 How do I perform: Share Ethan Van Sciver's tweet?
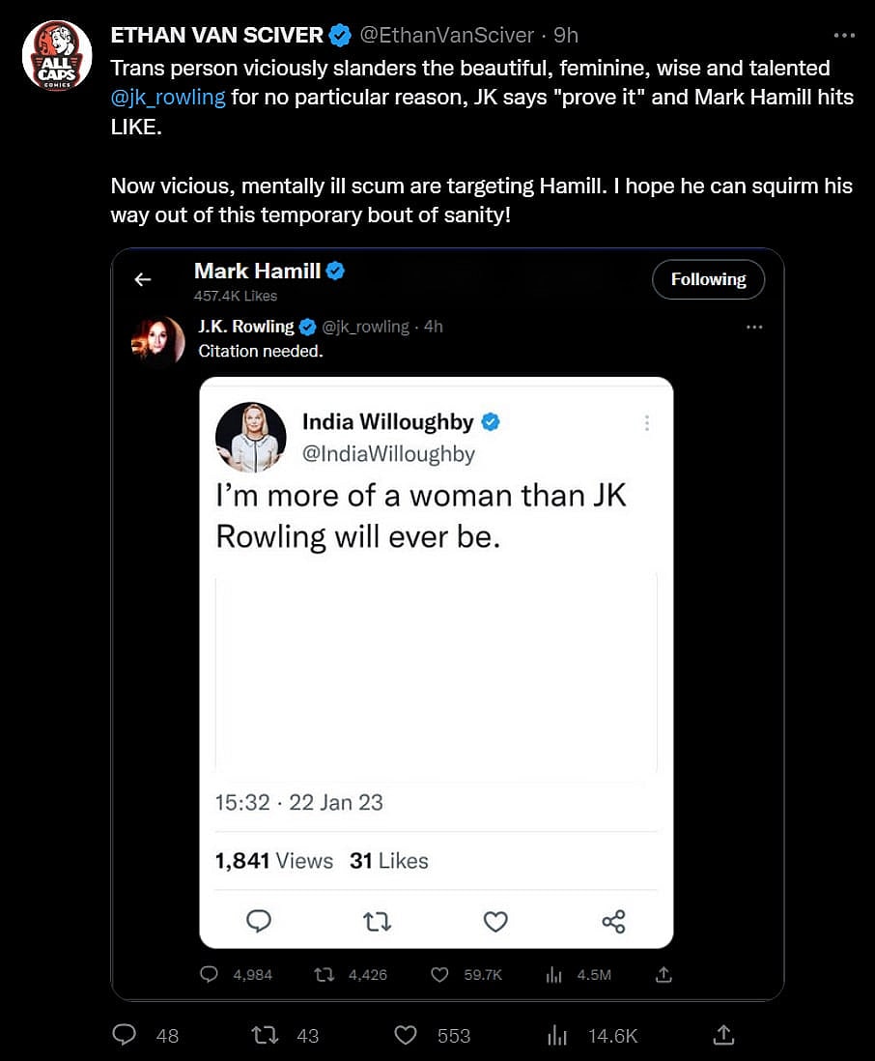click(x=723, y=1035)
